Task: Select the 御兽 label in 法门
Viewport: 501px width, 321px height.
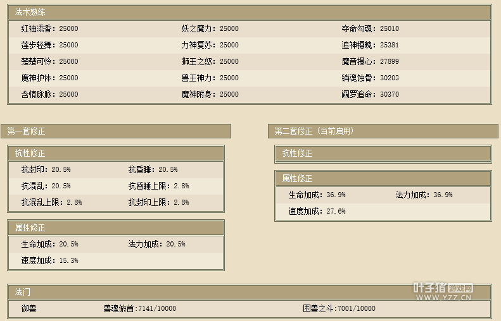Action: (29, 309)
